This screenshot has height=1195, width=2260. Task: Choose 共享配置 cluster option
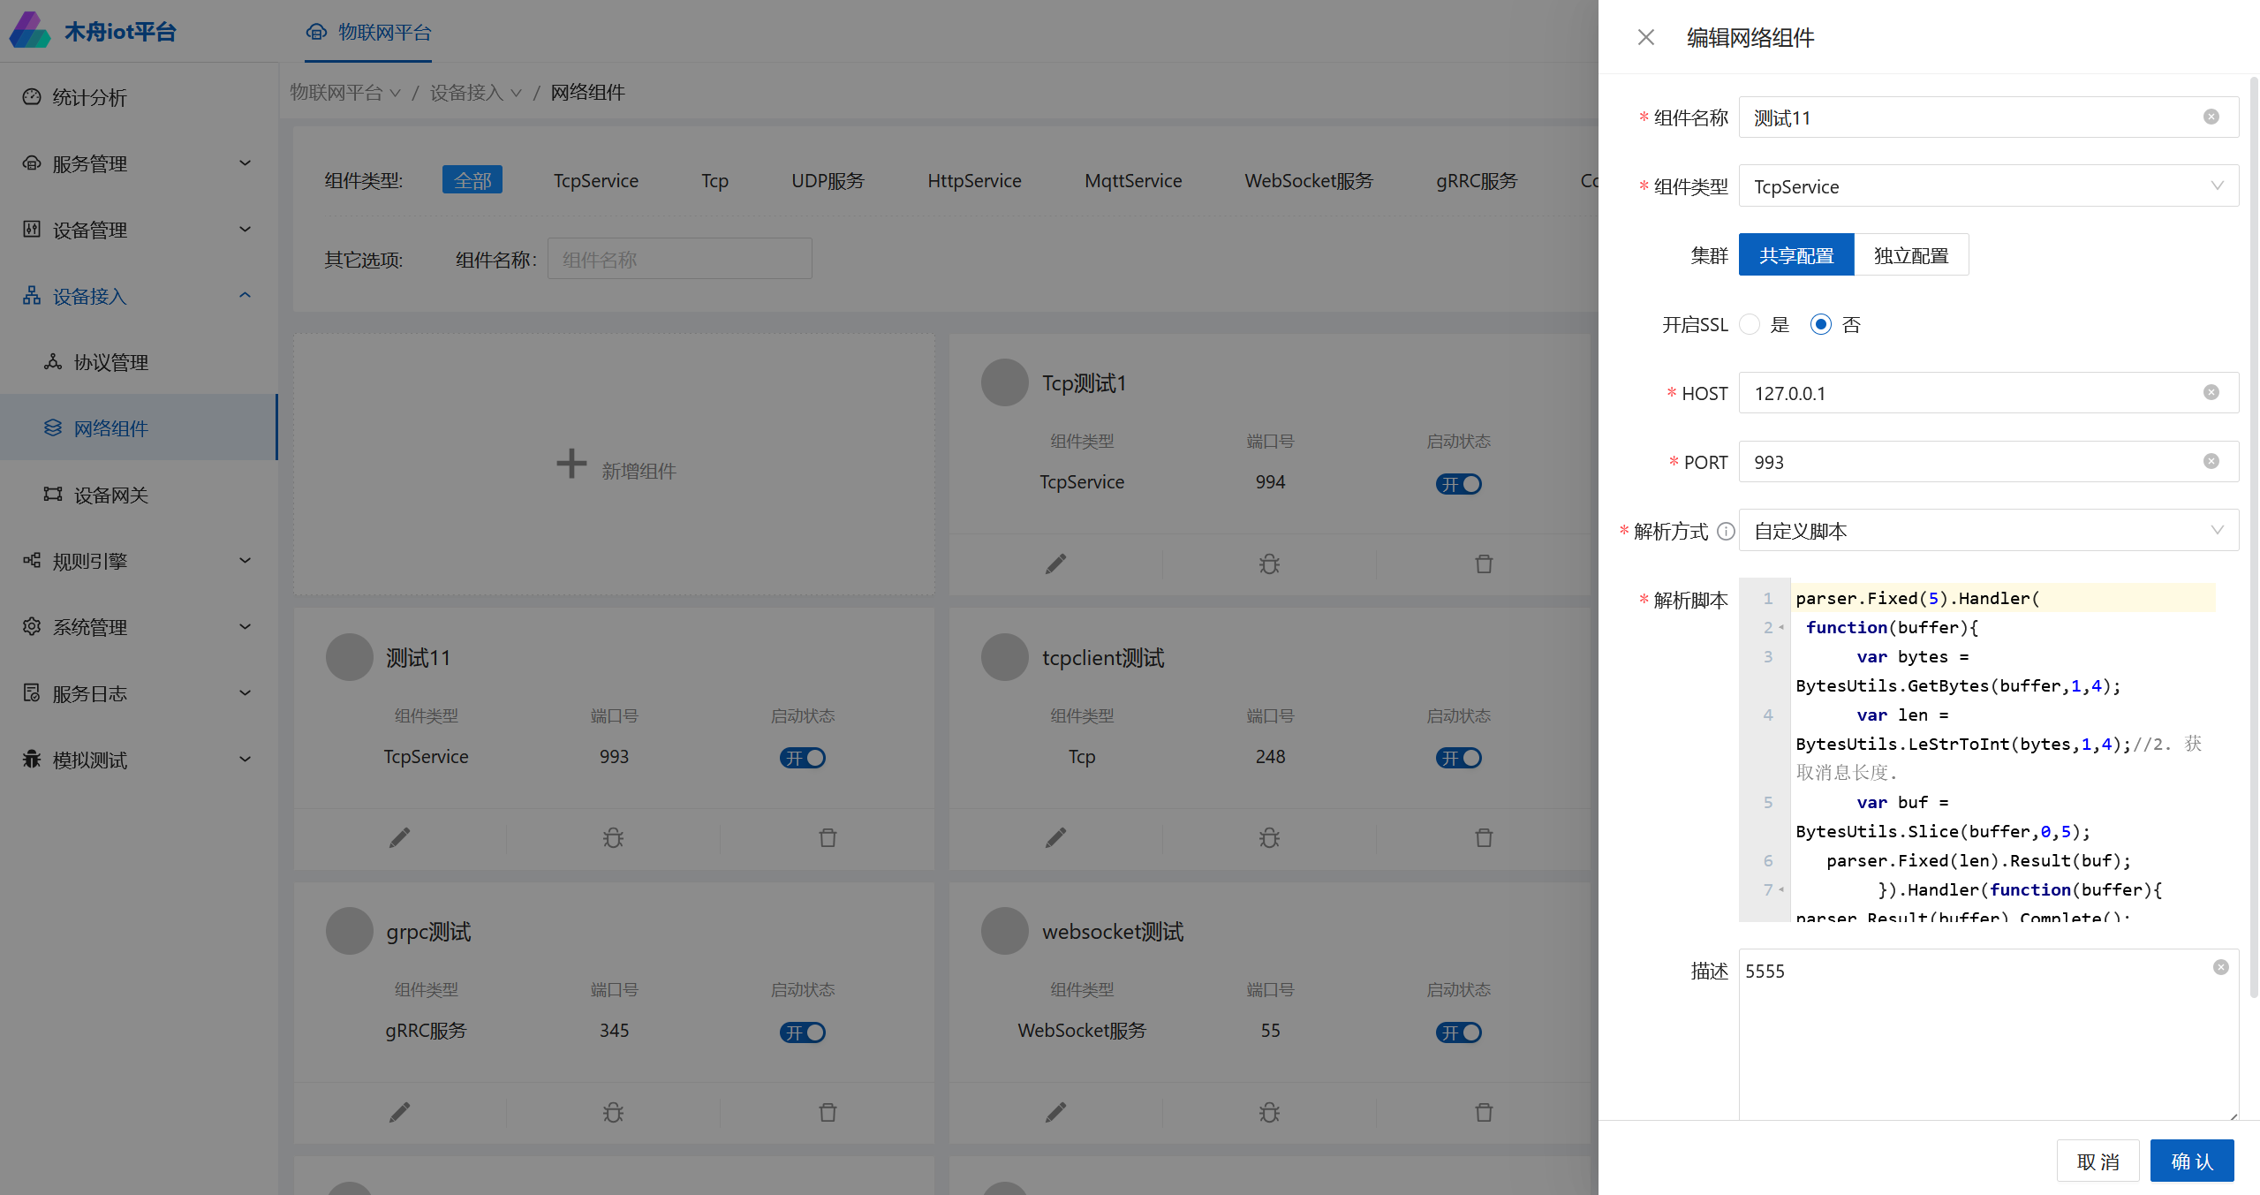coord(1796,255)
